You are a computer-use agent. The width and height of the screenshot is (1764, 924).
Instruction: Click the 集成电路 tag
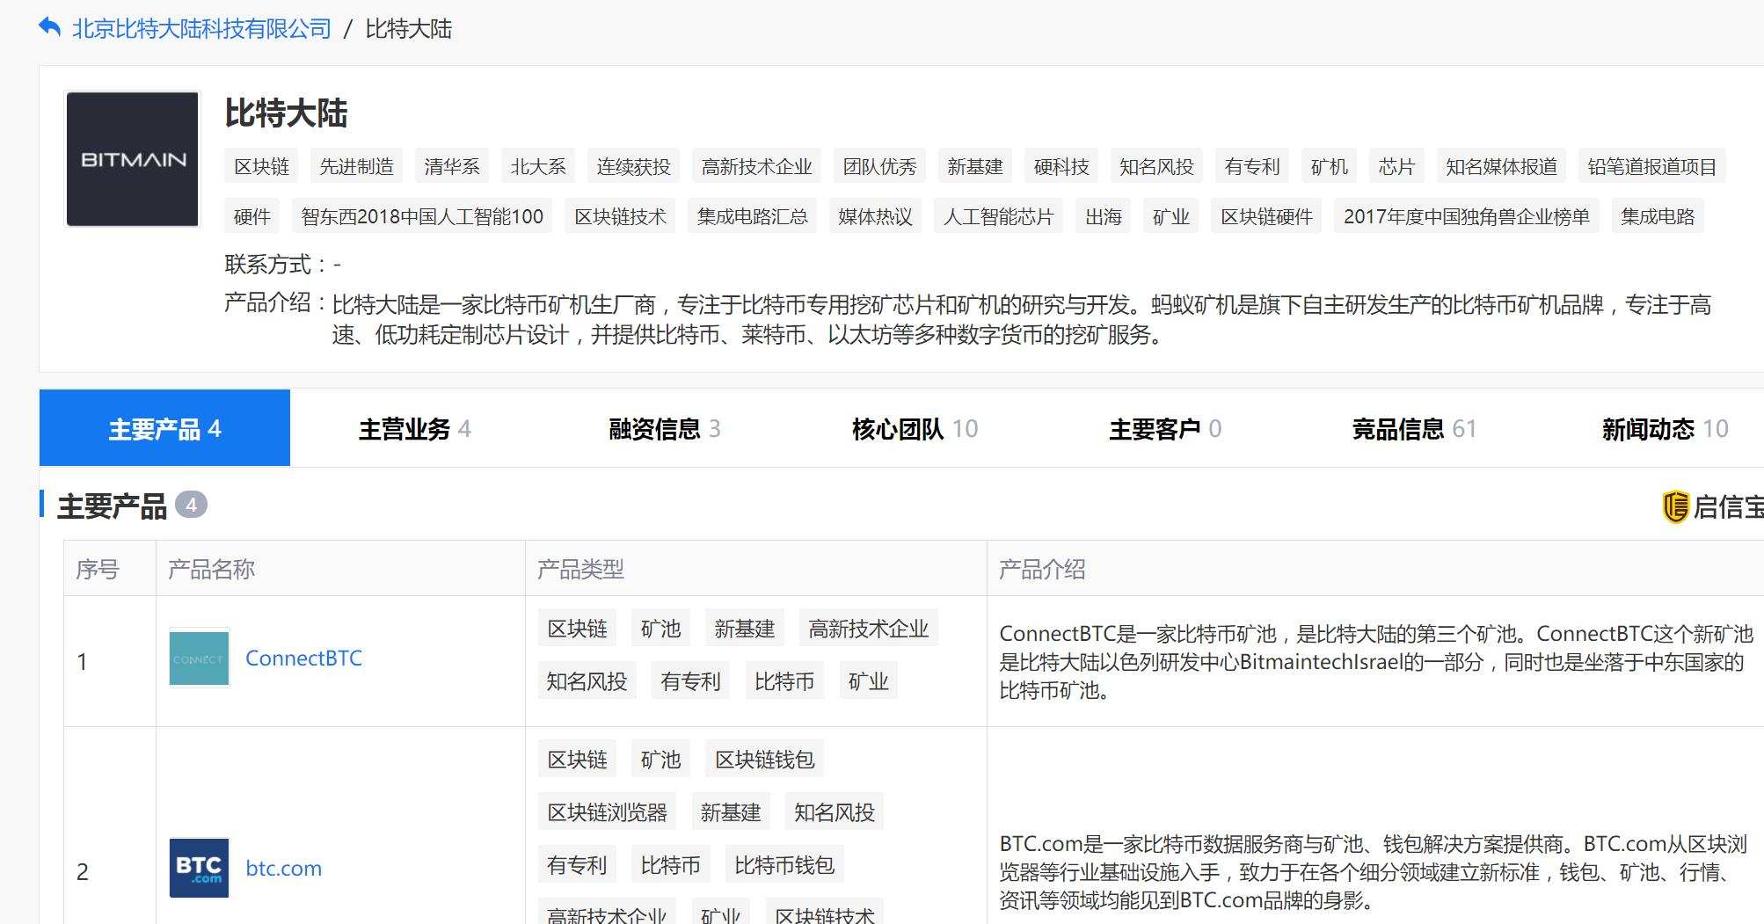click(1658, 216)
